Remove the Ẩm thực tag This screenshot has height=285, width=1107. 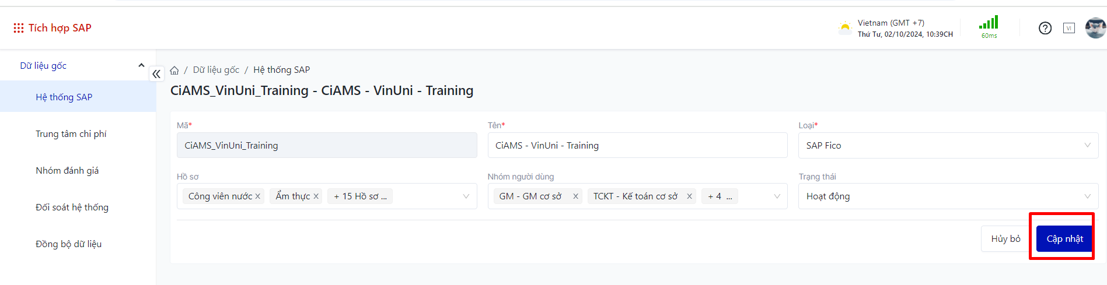coord(316,196)
